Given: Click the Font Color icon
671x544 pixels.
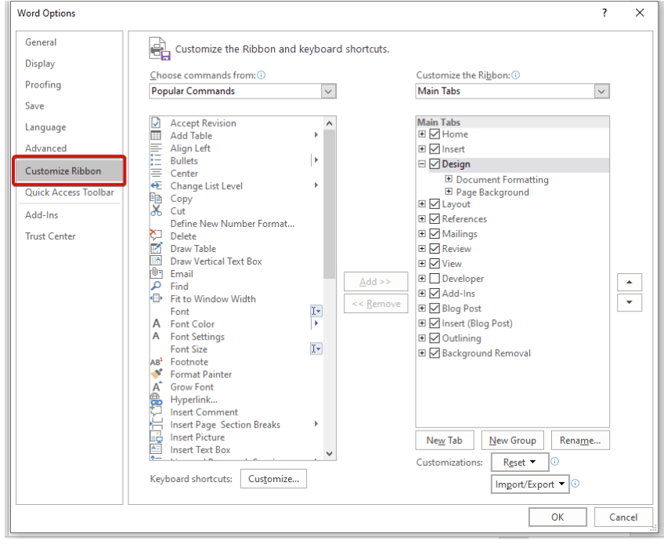Looking at the screenshot, I should pyautogui.click(x=158, y=324).
